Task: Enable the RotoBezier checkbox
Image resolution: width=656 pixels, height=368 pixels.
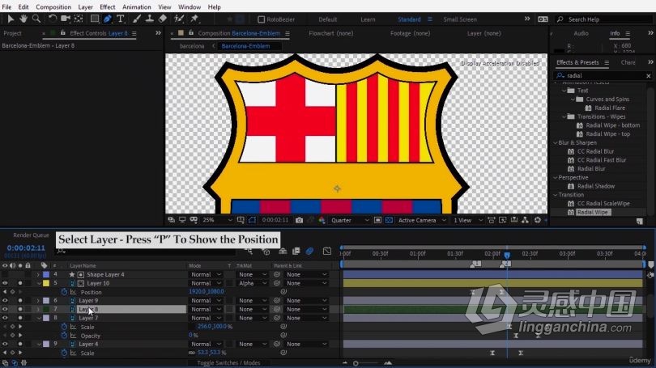Action: coord(261,19)
